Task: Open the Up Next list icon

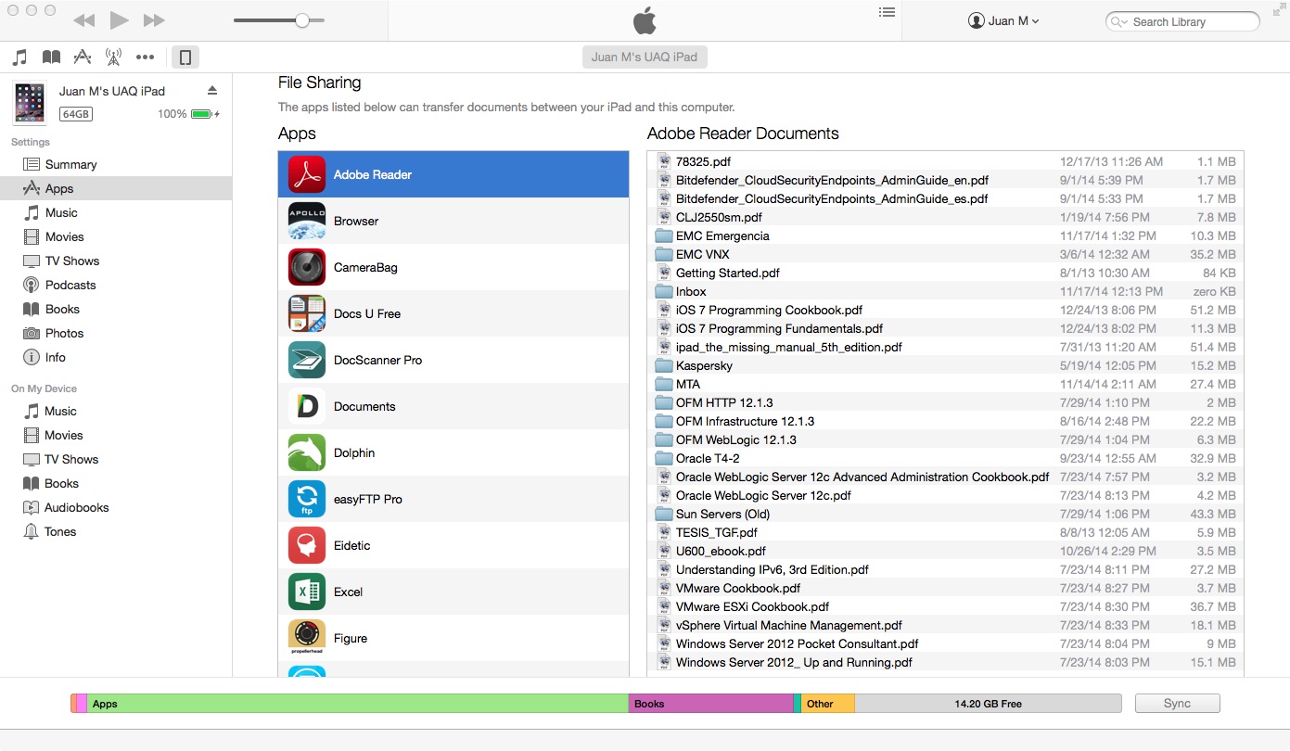Action: click(x=887, y=12)
